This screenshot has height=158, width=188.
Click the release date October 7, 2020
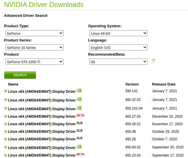coord(165,139)
